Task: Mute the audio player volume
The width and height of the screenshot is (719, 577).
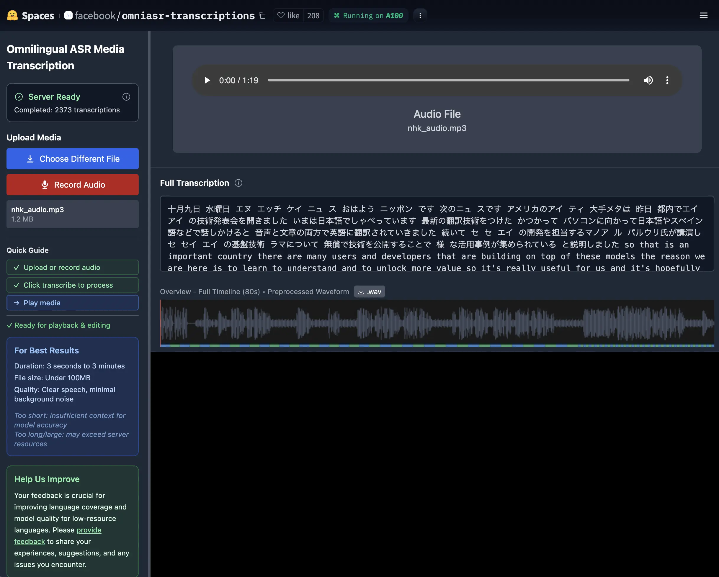Action: (x=648, y=80)
